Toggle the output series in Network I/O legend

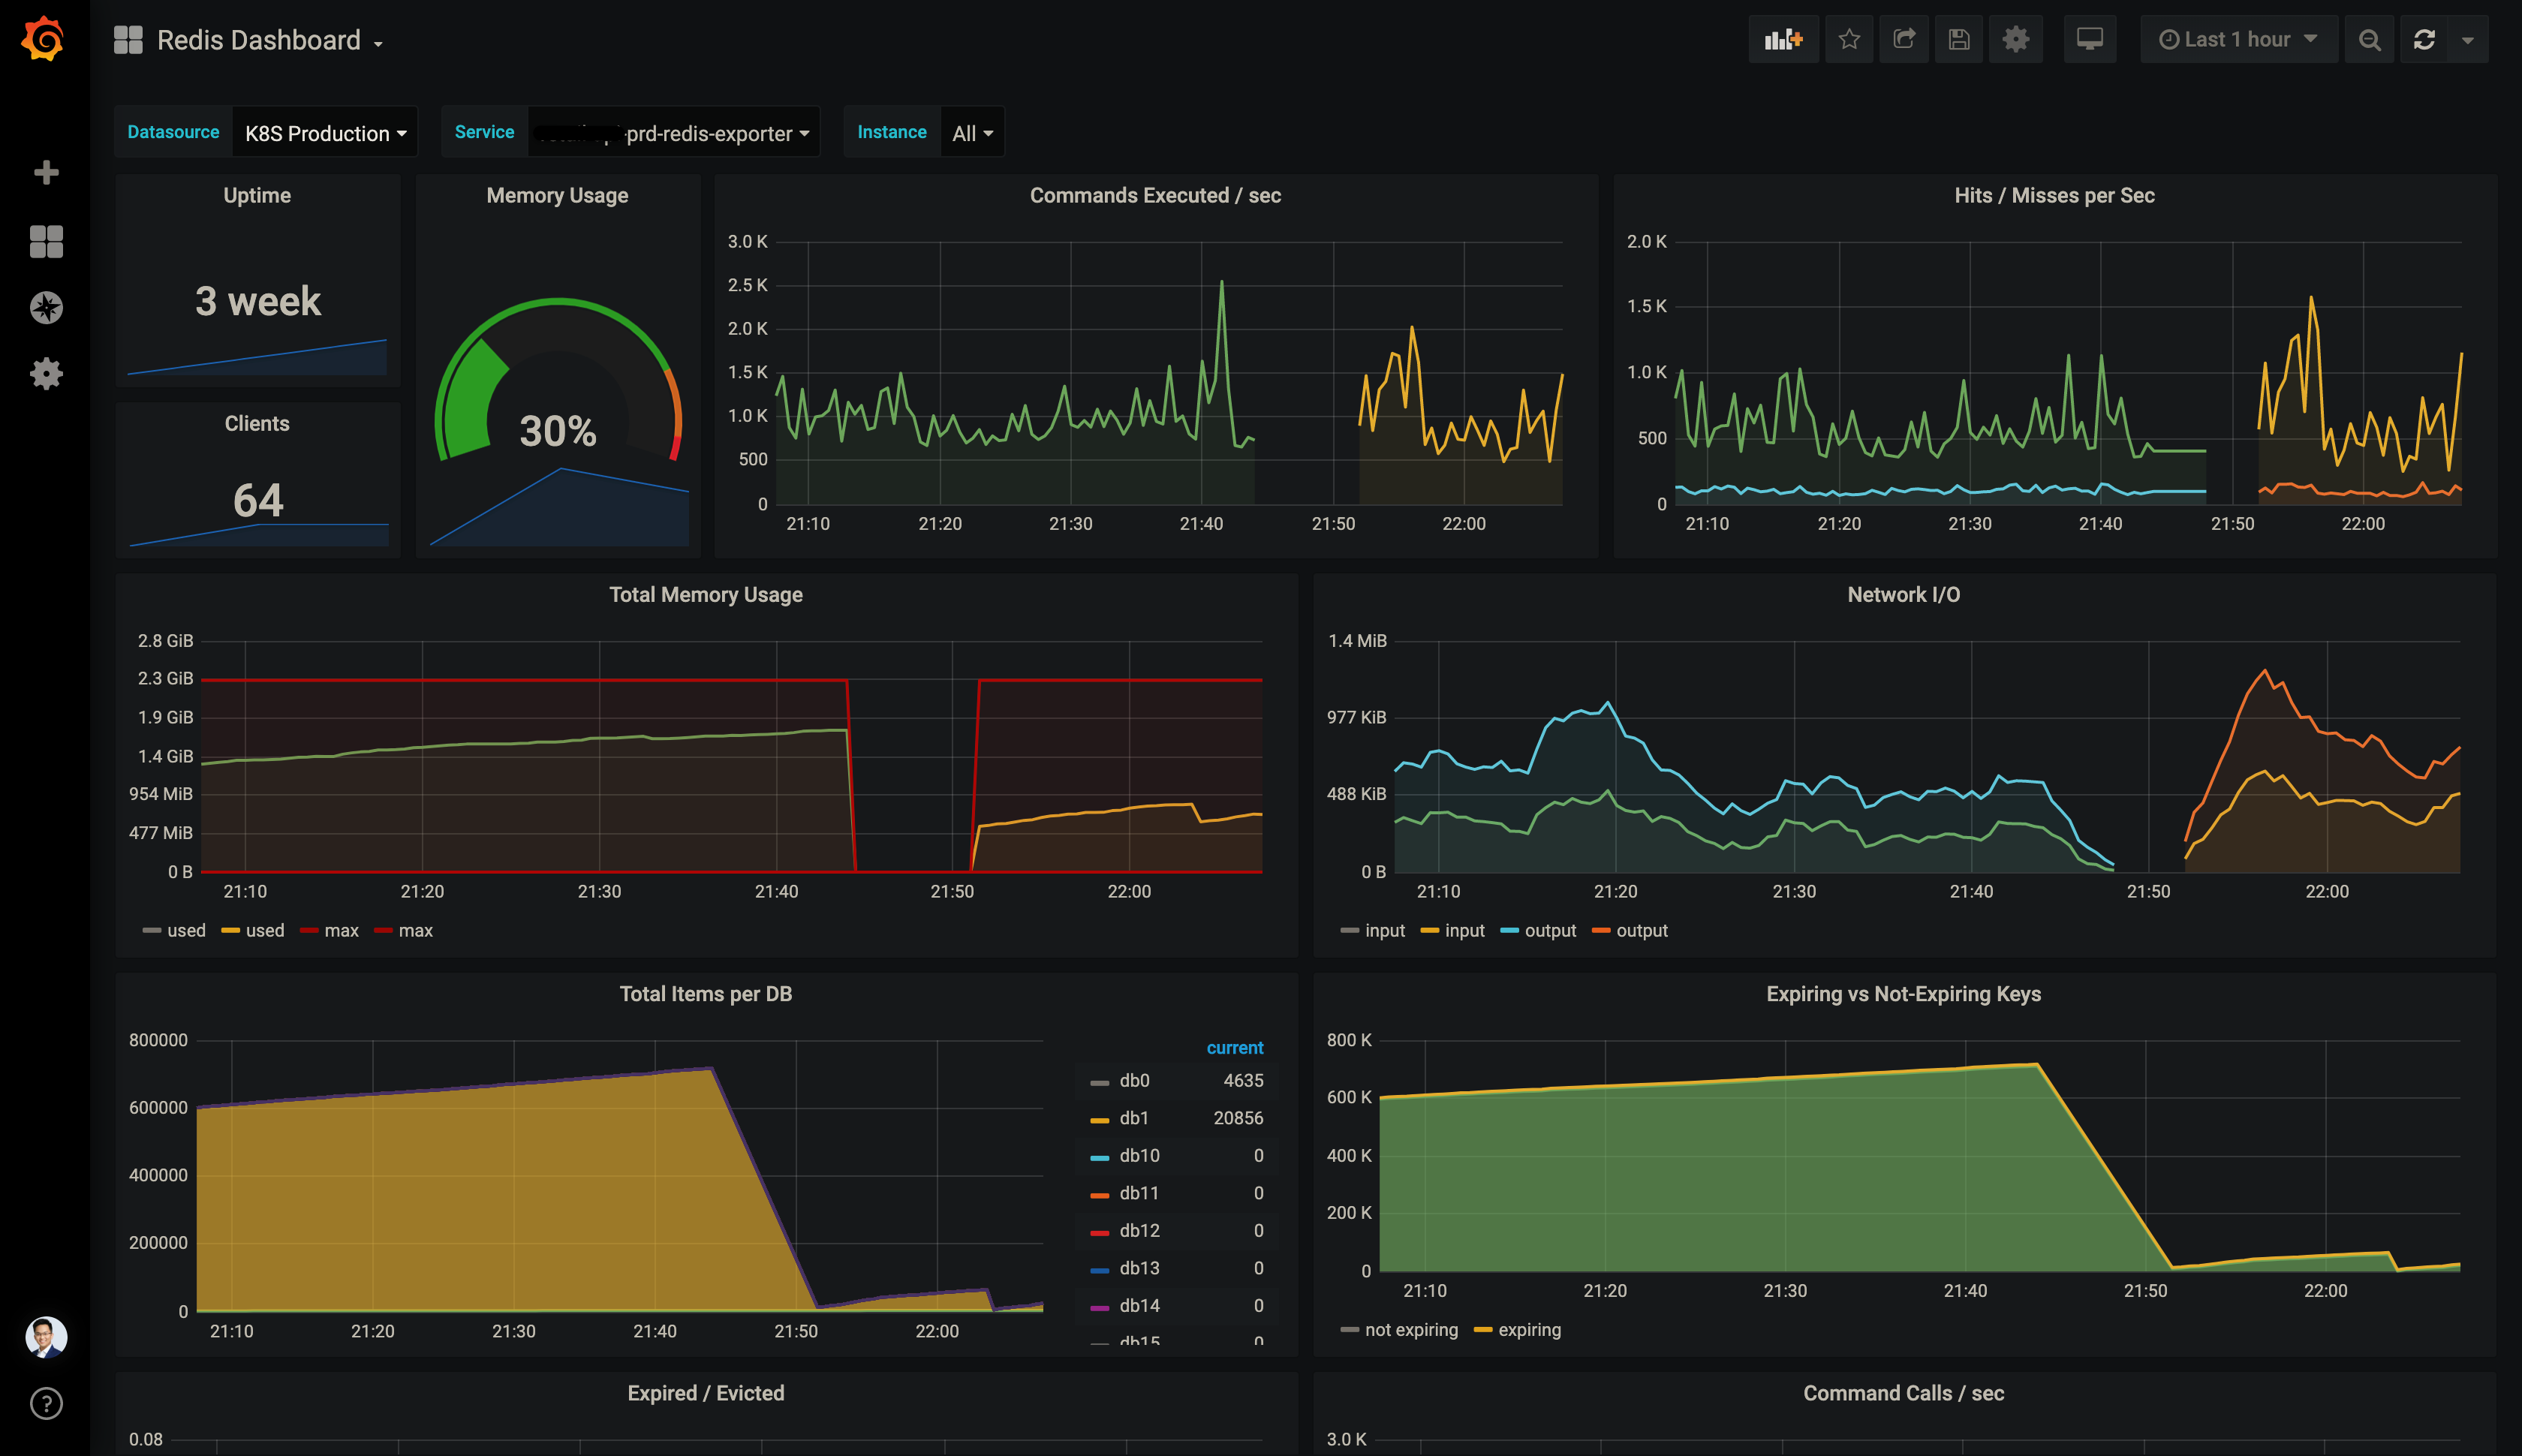coord(1549,931)
